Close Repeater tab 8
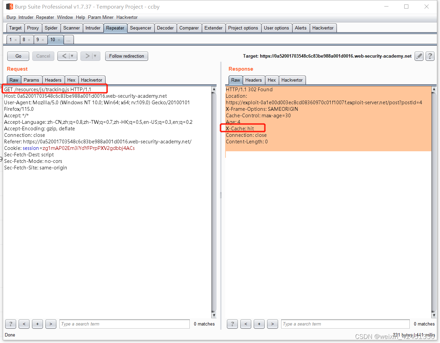Viewport: 440px width, 343px height. point(29,40)
